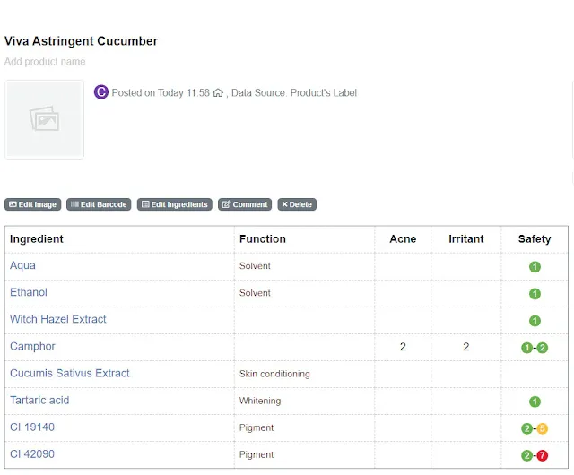Open the product image placeholder thumbnail
Viewport: 574px width, 475px height.
pos(44,119)
